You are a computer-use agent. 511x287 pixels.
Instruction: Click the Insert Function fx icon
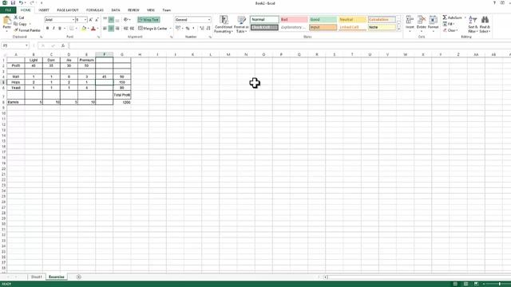click(63, 46)
